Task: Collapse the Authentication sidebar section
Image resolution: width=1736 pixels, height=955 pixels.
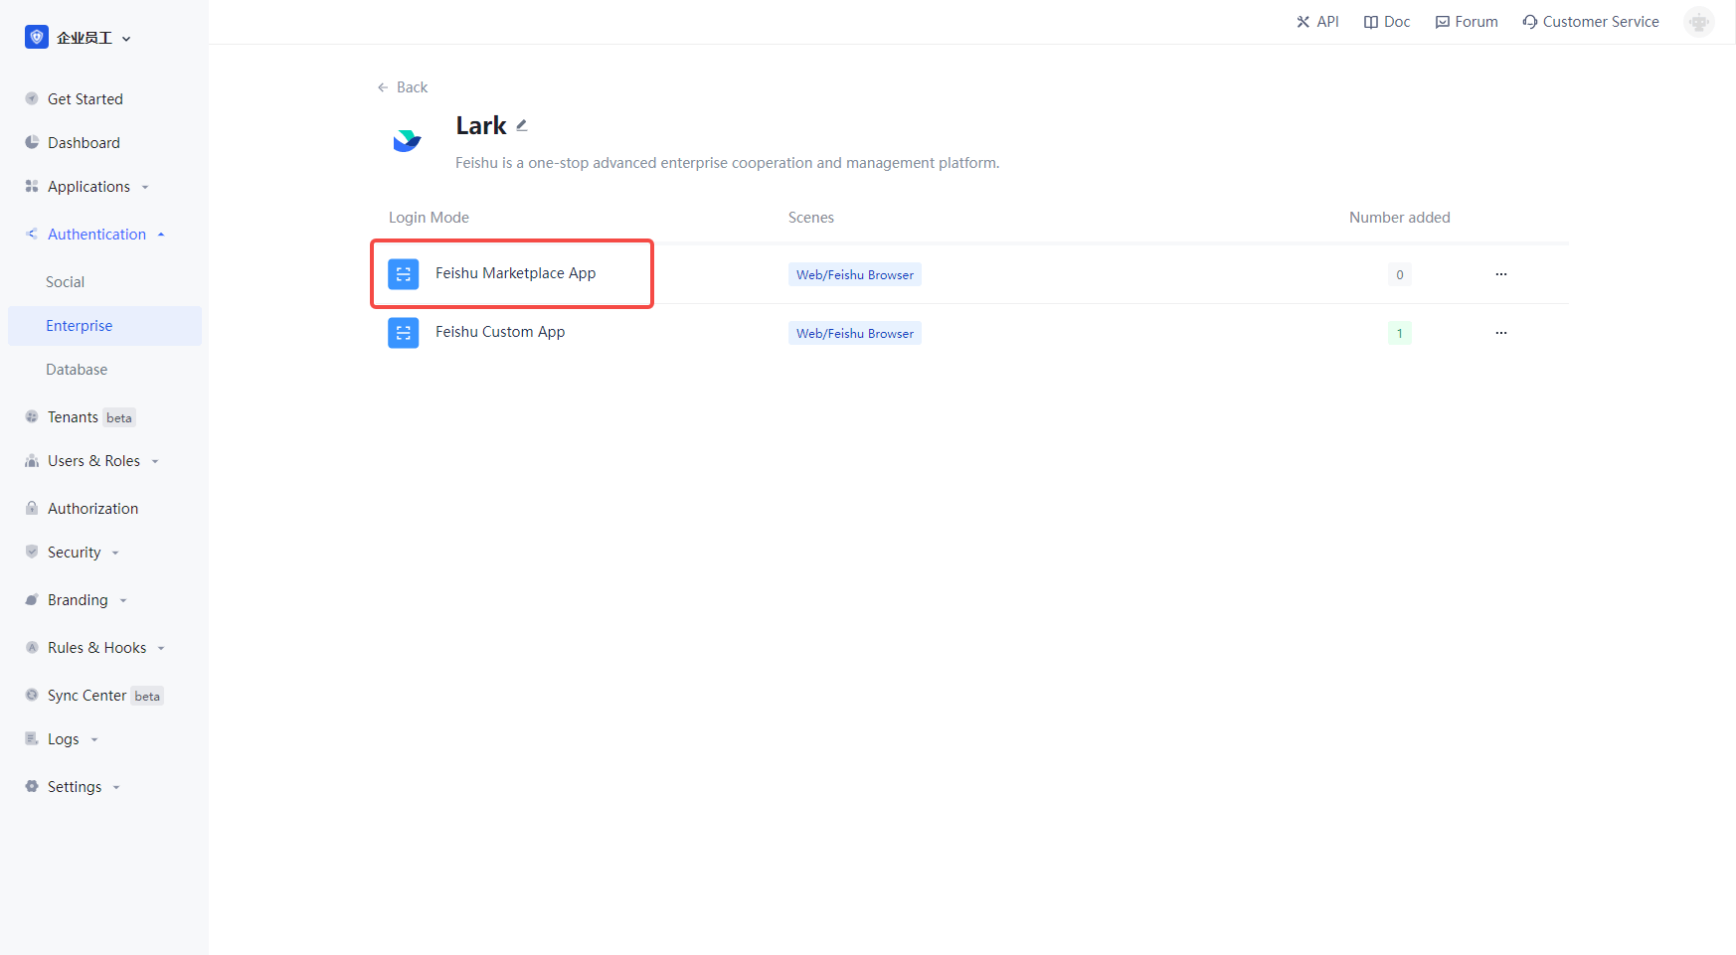Action: (96, 235)
